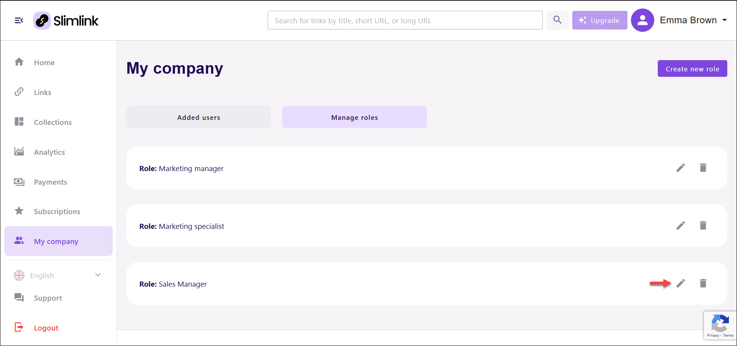Click the Links chain icon
This screenshot has height=346, width=737.
(19, 92)
